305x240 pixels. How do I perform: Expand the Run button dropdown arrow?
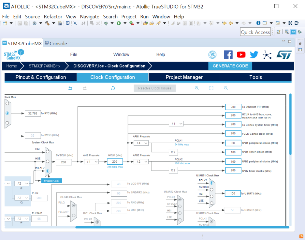pos(125,23)
